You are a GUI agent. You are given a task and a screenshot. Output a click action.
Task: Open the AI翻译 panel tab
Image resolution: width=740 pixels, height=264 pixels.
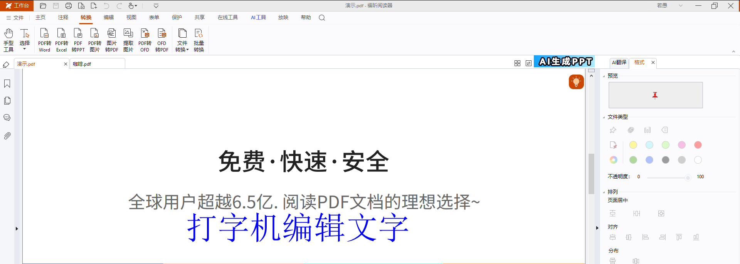(619, 62)
